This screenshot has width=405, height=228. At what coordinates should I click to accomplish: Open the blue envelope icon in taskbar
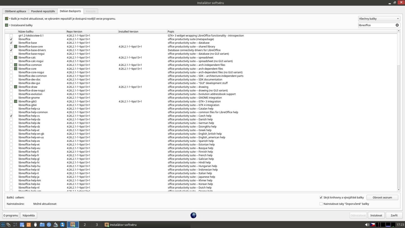[x=22, y=225]
